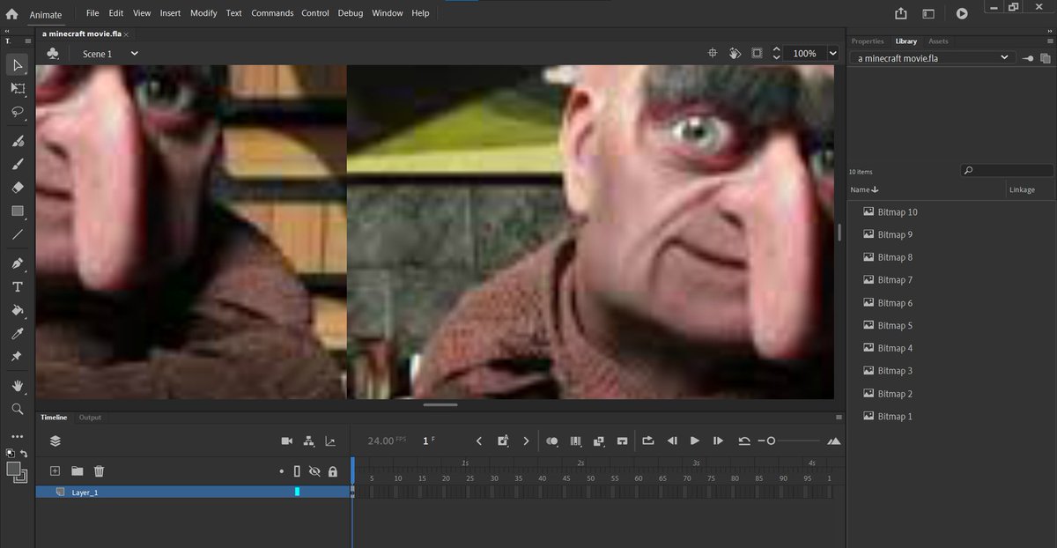
Task: Open Insert Keyframe options button
Action: (x=502, y=441)
